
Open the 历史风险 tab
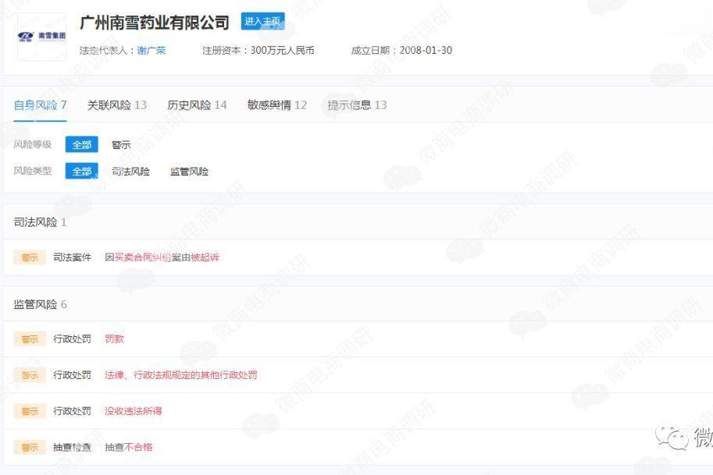[x=197, y=105]
